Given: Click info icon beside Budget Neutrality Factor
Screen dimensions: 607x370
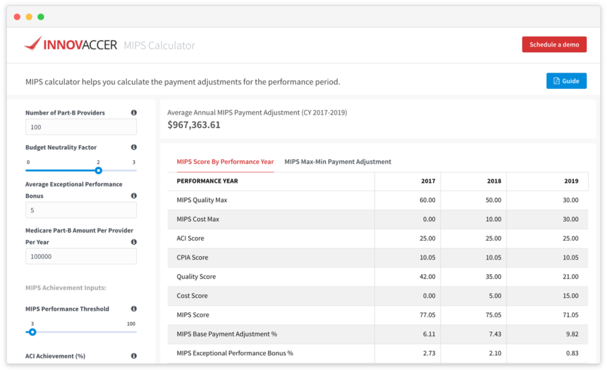Looking at the screenshot, I should (x=134, y=147).
